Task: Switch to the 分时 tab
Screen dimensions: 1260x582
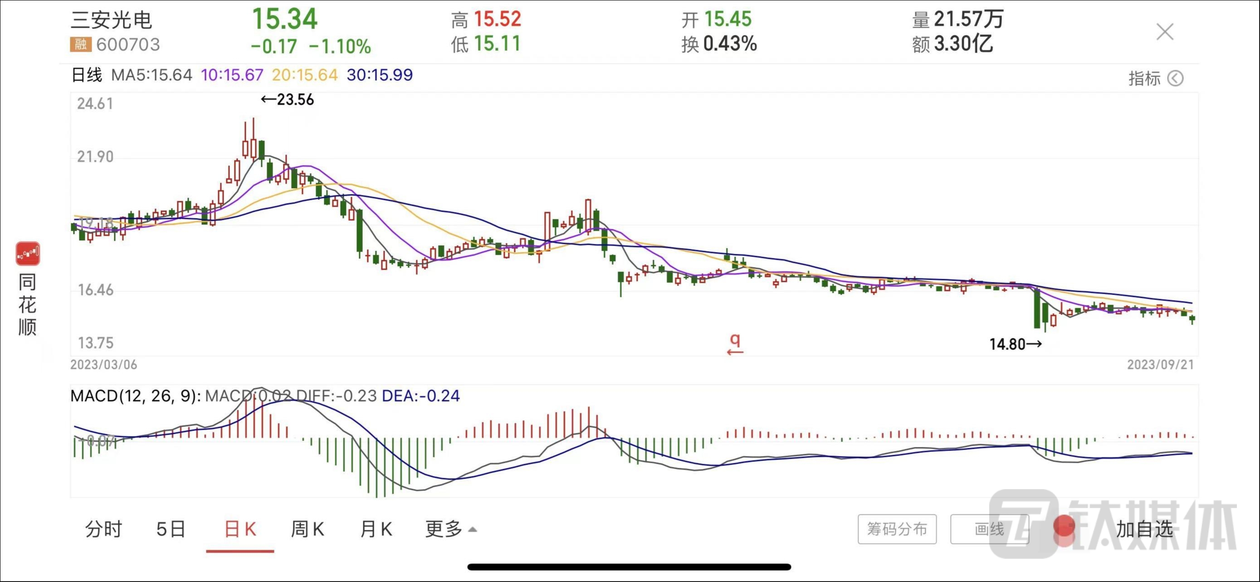Action: 103,529
